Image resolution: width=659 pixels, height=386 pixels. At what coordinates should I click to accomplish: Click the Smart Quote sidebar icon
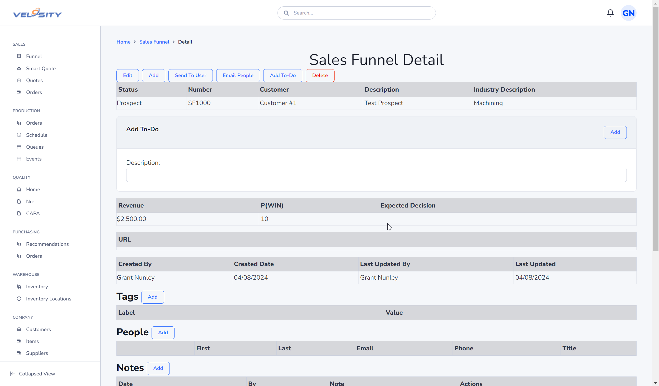tap(19, 68)
